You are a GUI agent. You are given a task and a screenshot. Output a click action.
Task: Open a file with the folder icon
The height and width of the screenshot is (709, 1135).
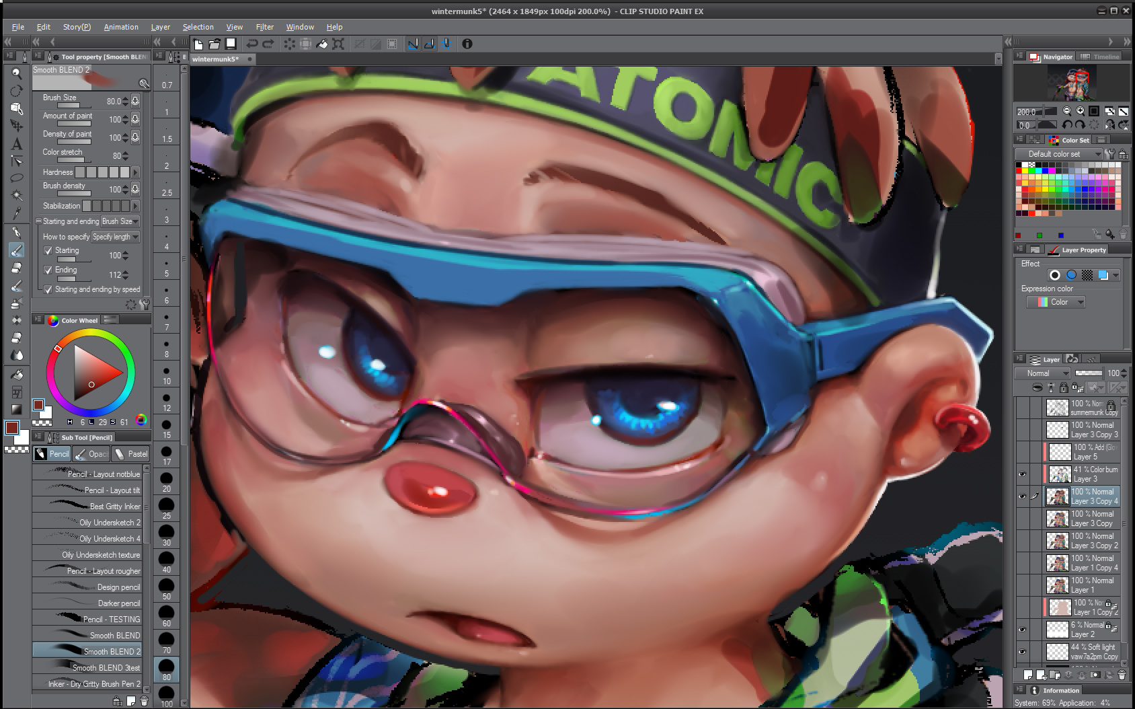(214, 44)
